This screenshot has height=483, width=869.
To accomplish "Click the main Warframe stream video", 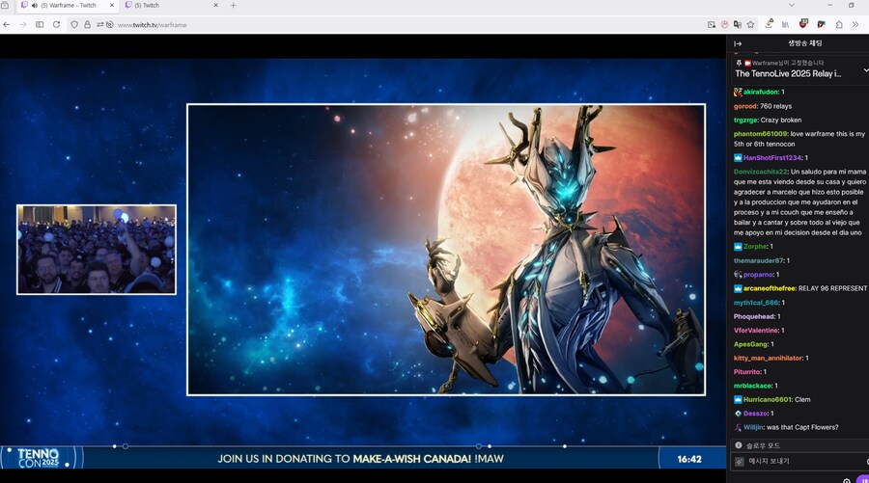I will click(446, 250).
